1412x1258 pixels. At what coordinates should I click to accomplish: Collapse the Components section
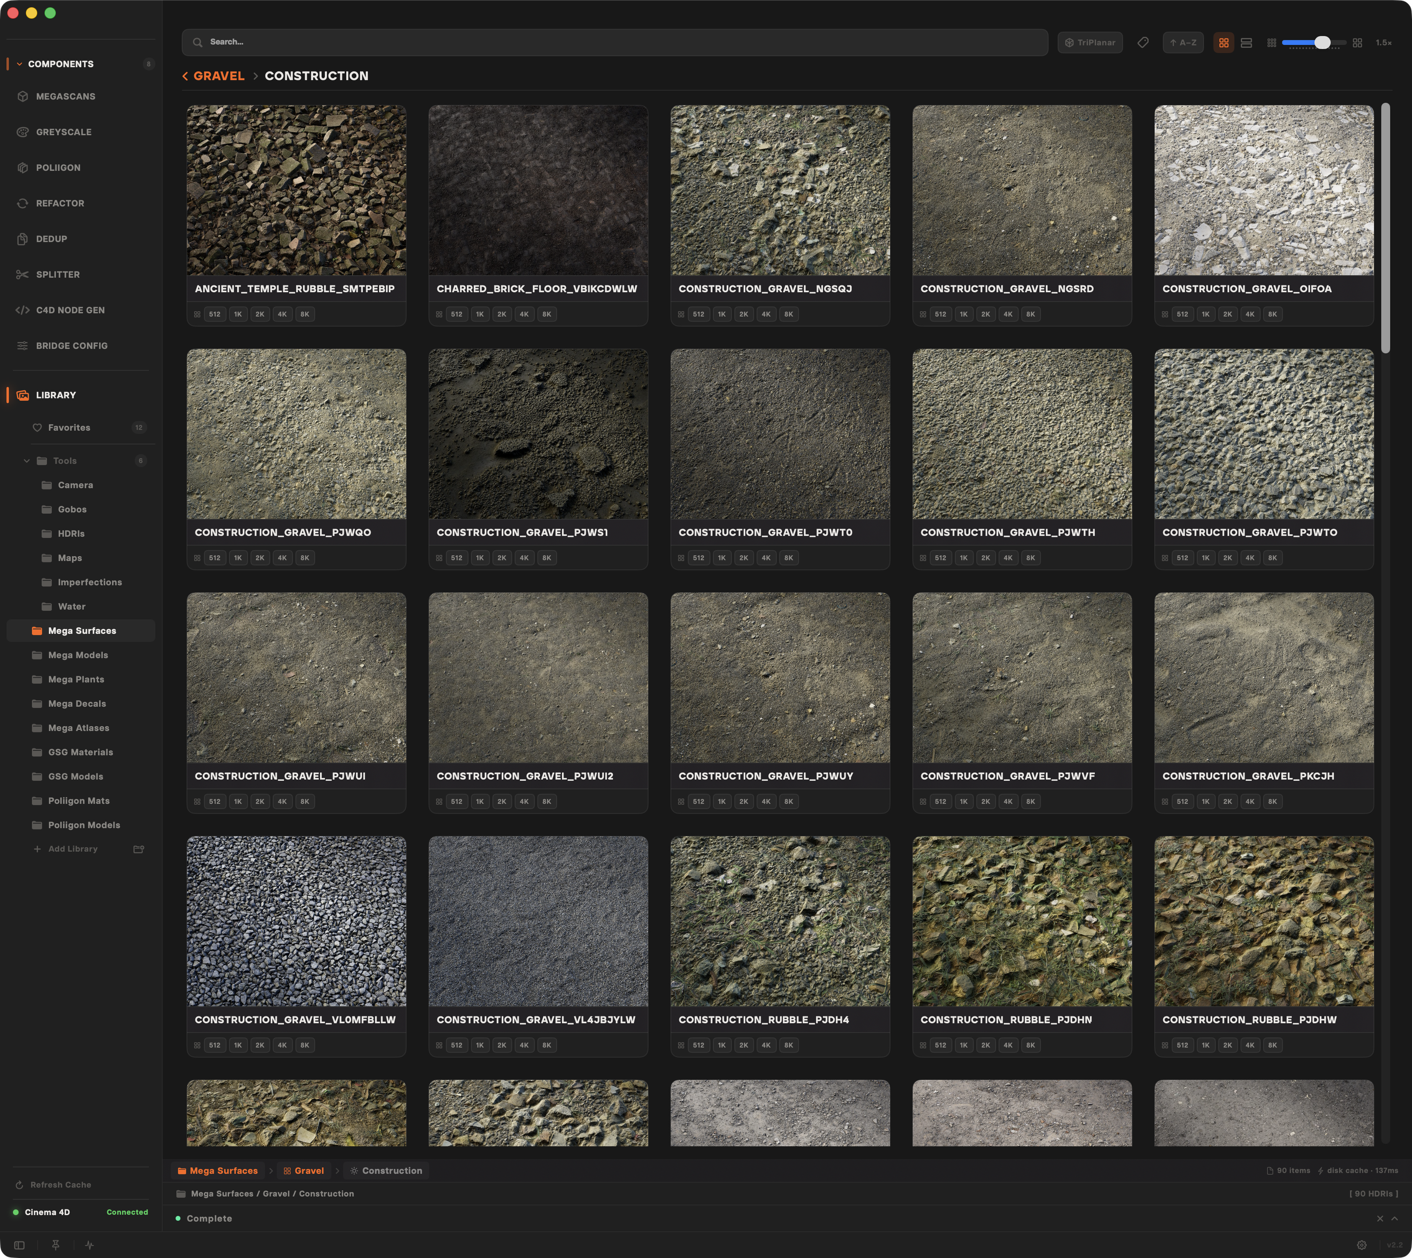tap(19, 64)
